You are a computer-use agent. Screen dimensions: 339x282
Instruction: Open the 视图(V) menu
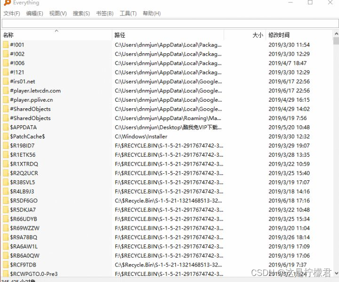click(x=58, y=13)
